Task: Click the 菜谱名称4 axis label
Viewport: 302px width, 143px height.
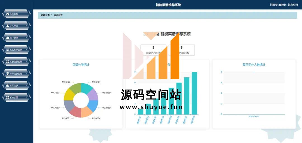Action: [162, 120]
